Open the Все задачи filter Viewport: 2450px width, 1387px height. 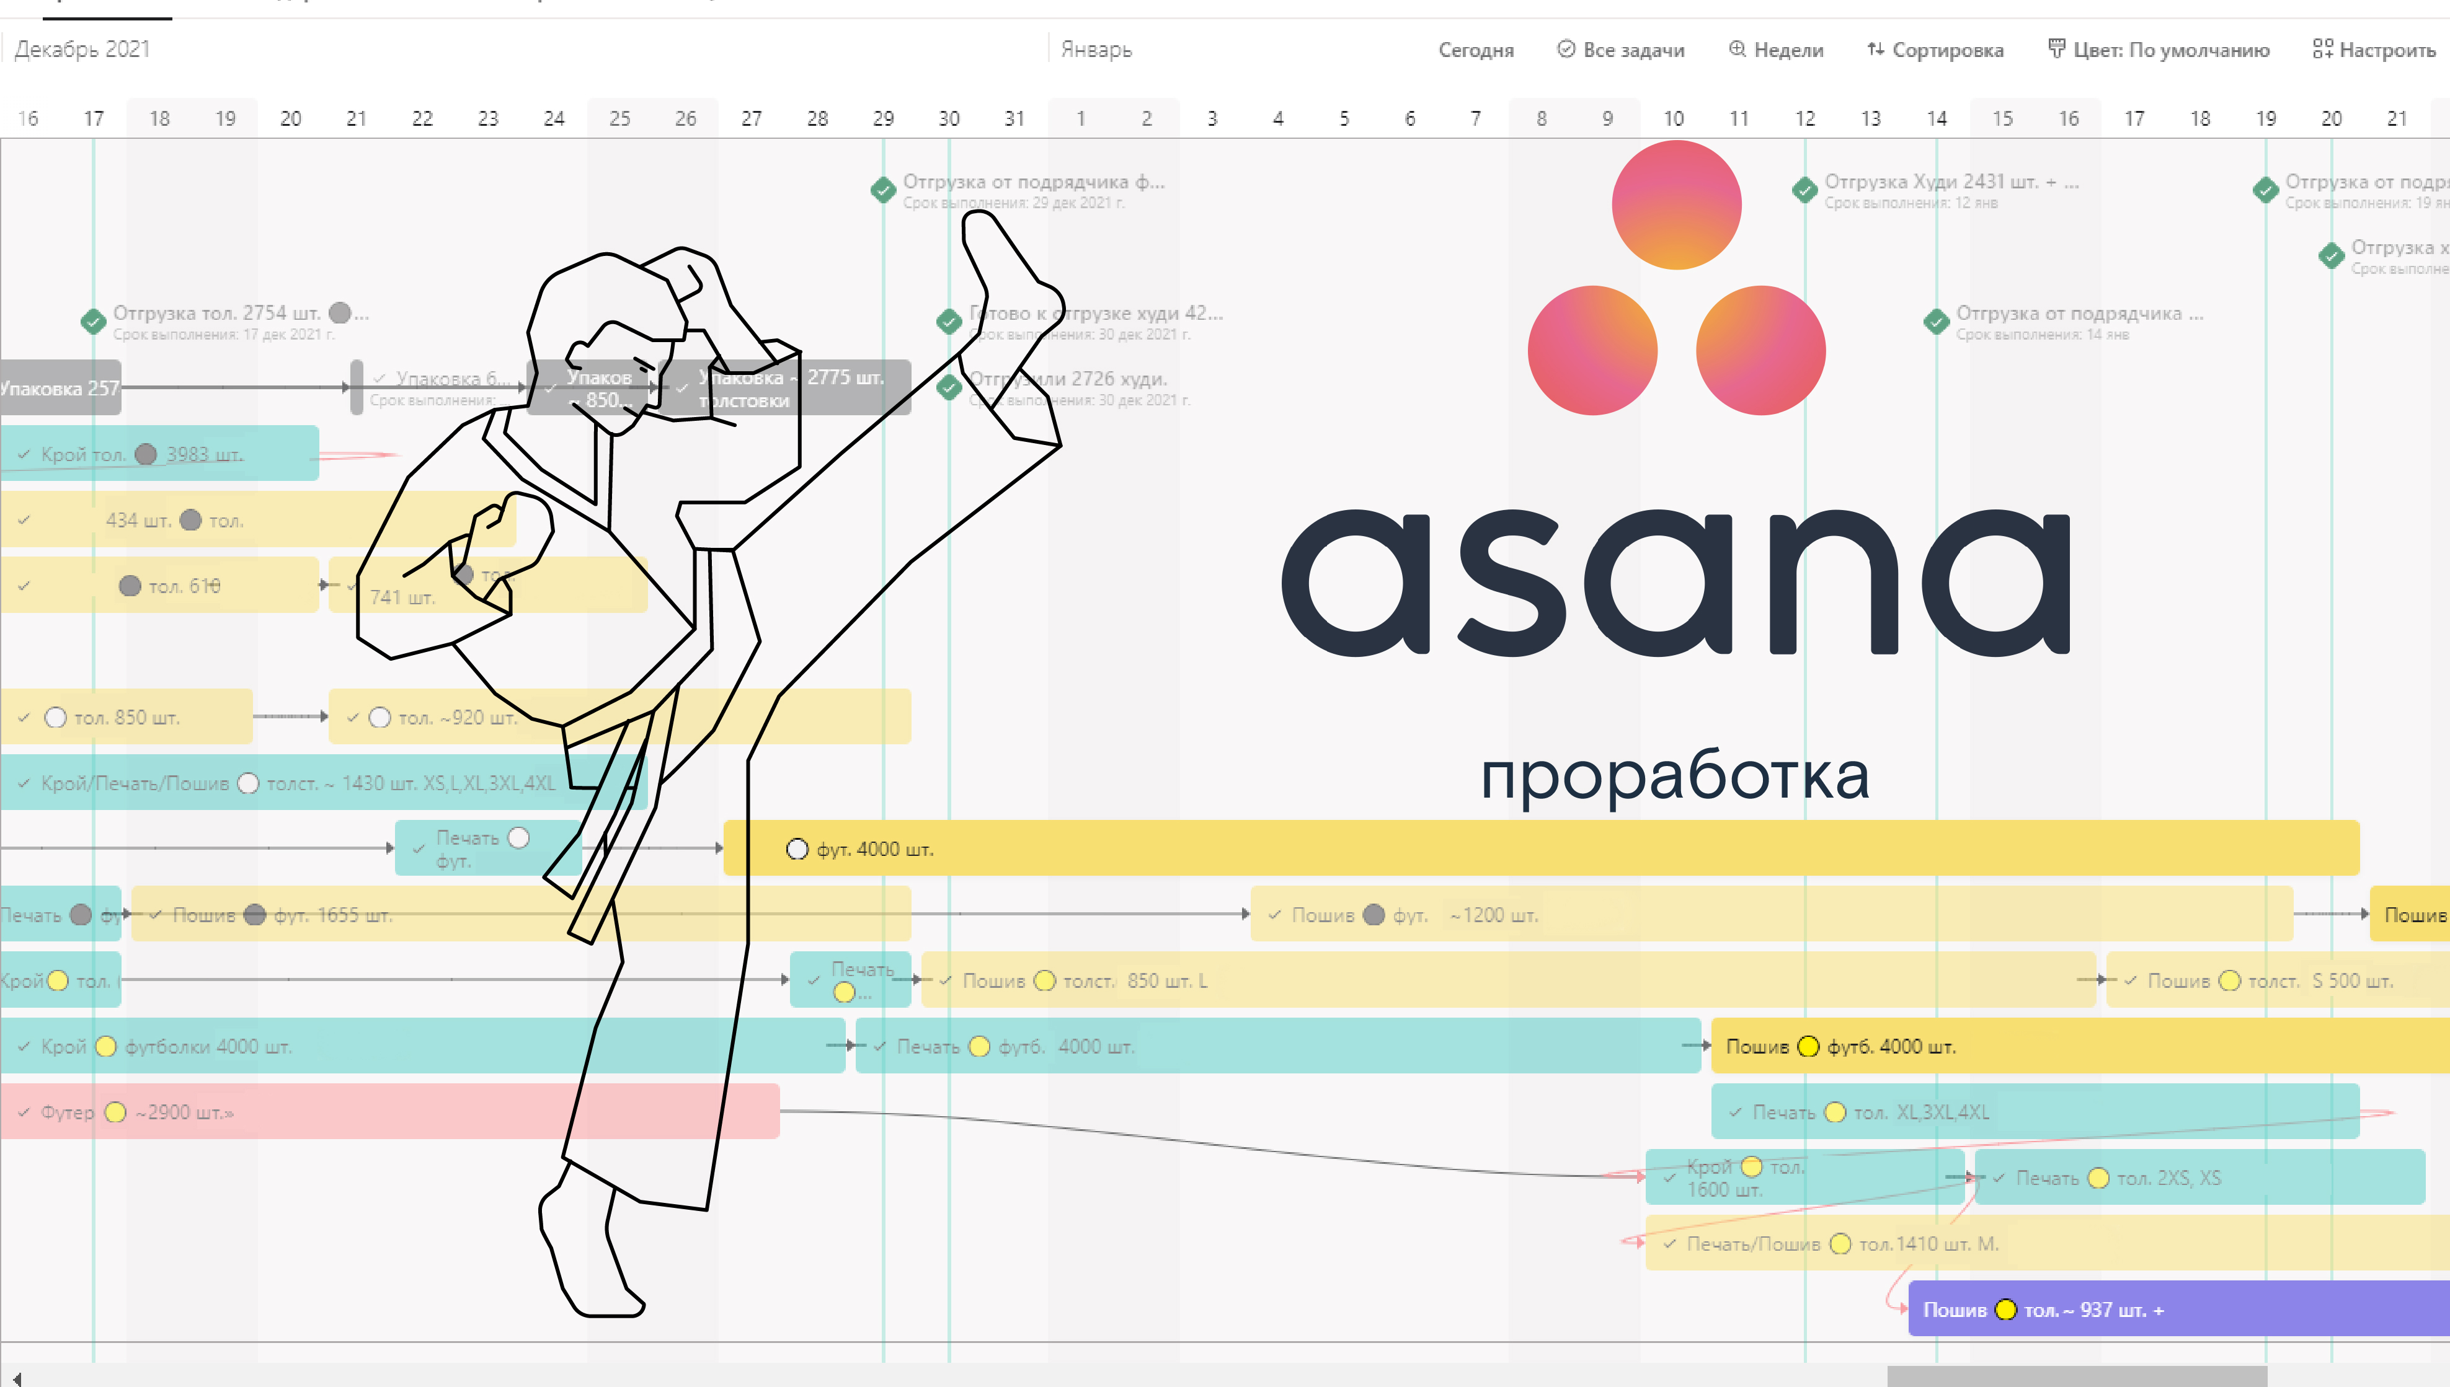point(1620,50)
